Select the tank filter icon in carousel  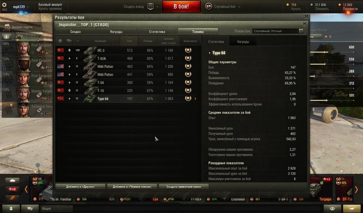[12, 180]
